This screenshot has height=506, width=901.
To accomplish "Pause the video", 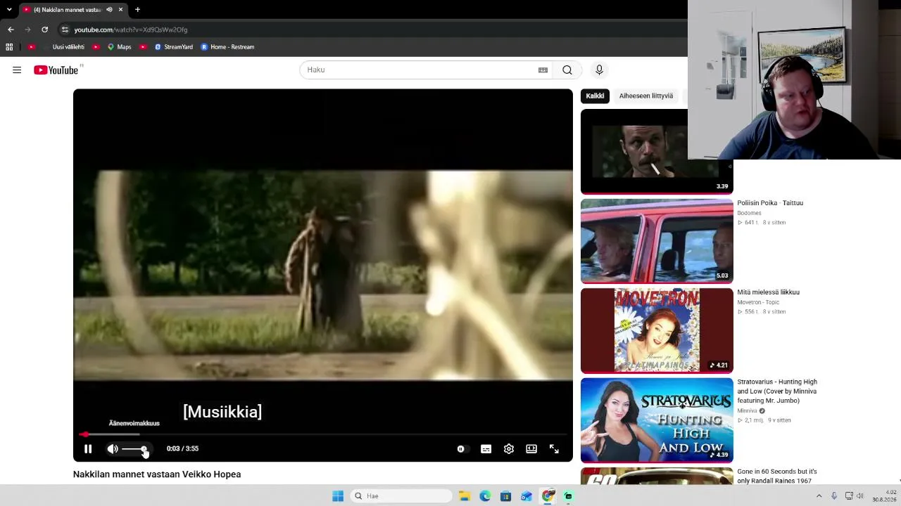I will (88, 448).
